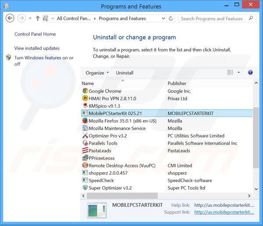263x226 pixels.
Task: Click the Help link URL text
Action: (x=224, y=205)
